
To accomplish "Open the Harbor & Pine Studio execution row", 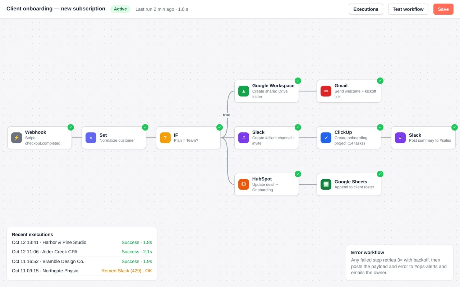I will [82, 243].
